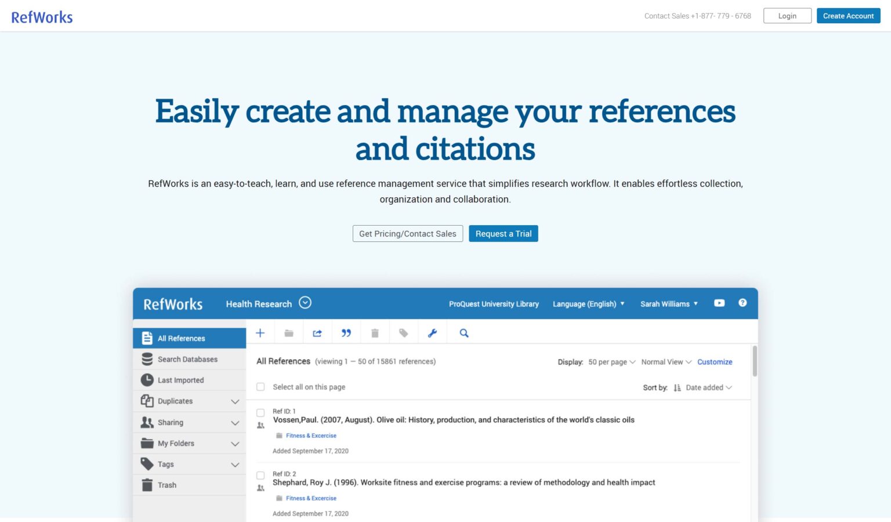Open the Customize link
The width and height of the screenshot is (891, 522).
tap(715, 361)
